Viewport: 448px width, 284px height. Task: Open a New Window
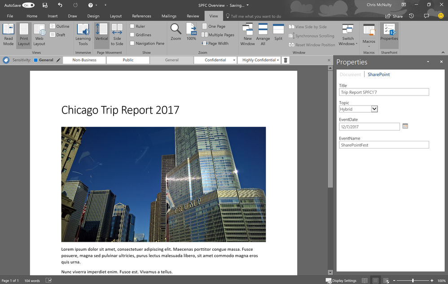(x=247, y=35)
